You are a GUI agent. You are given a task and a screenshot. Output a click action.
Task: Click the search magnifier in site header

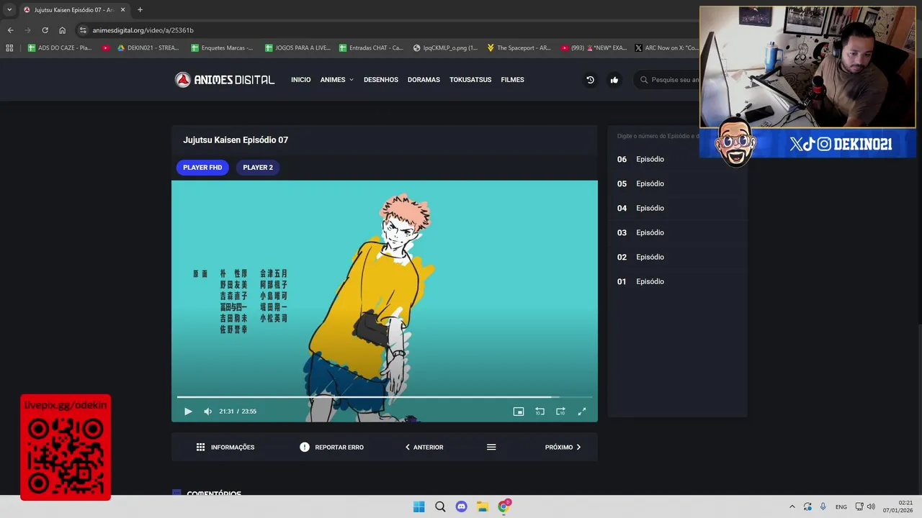pos(644,80)
